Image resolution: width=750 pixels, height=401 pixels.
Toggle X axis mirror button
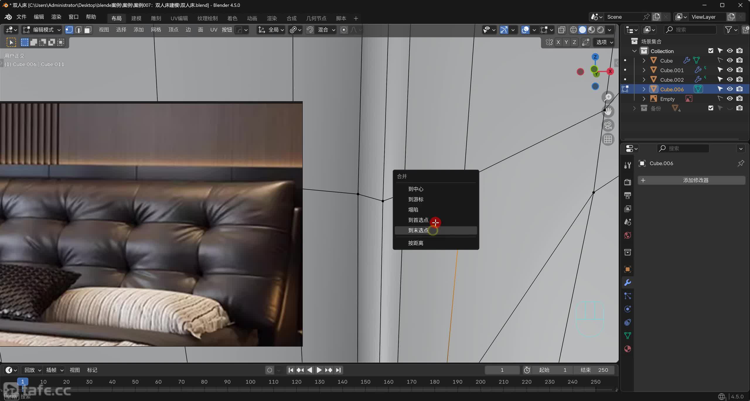pos(558,42)
